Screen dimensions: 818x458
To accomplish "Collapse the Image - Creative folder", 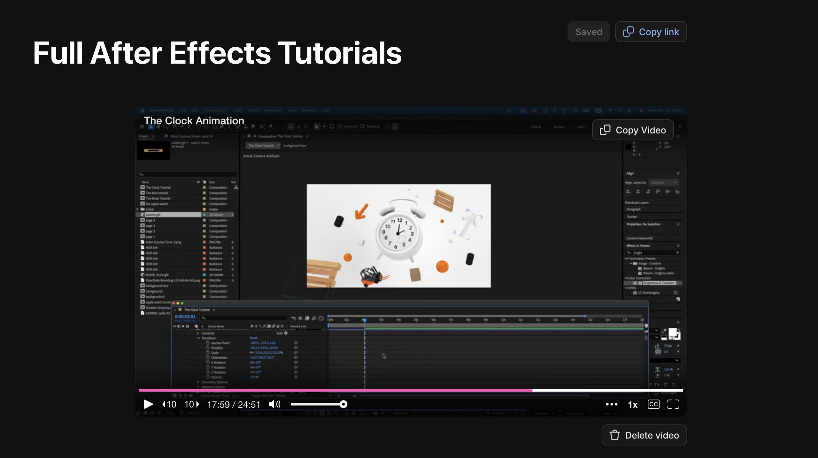I will tap(631, 263).
